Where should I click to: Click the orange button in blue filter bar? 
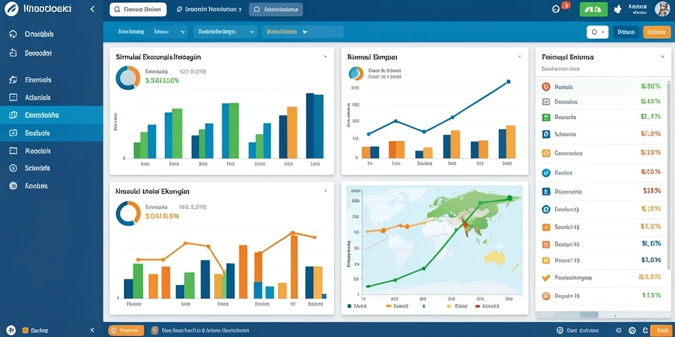pos(657,32)
